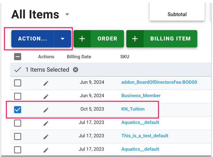213x157 pixels.
Task: Click plus icon on Order button
Action: coord(82,39)
